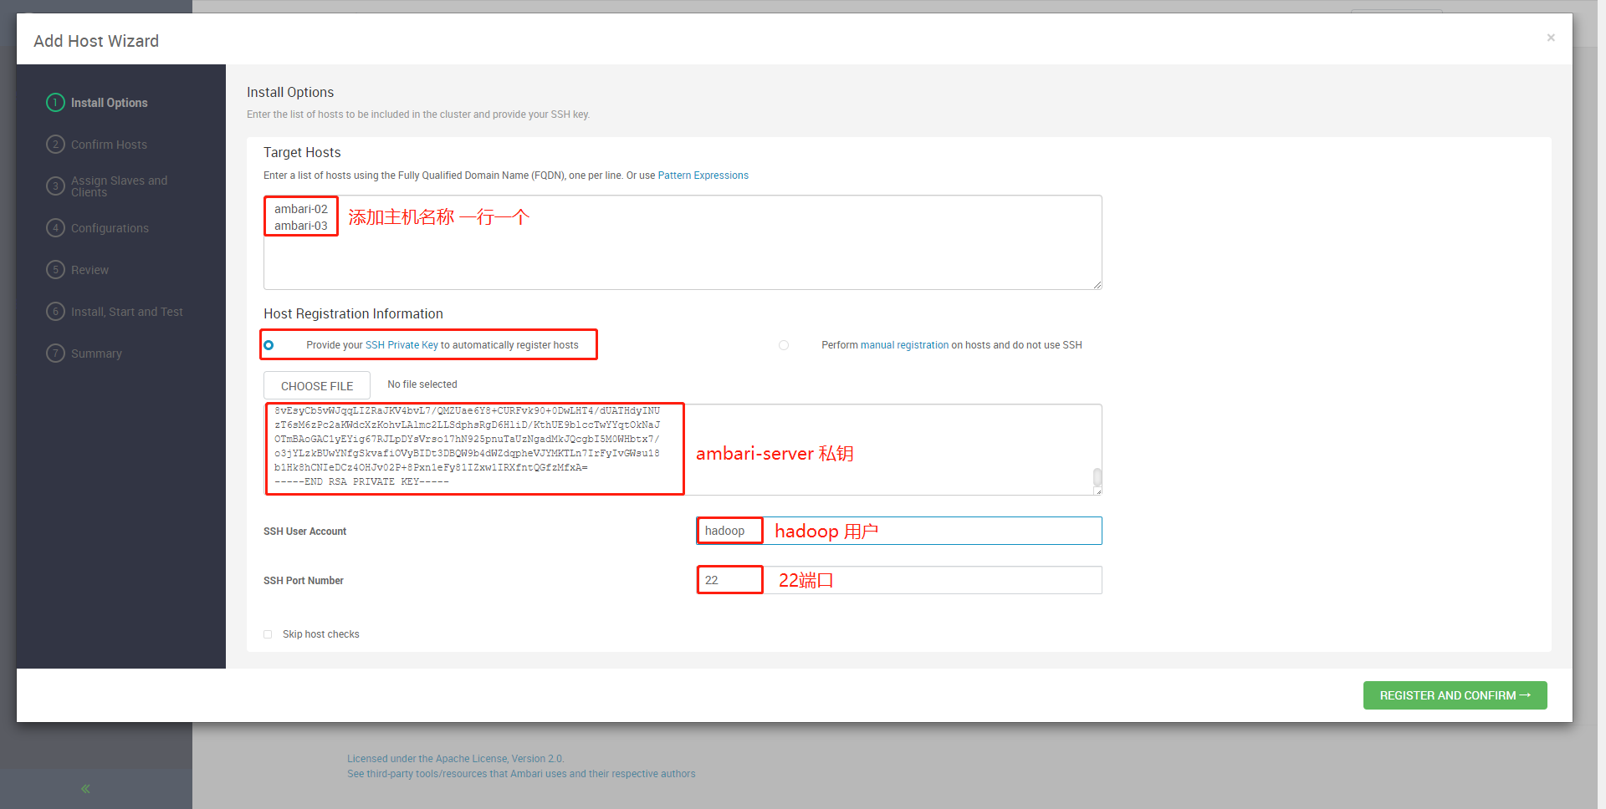Open manual registration link

coord(904,345)
